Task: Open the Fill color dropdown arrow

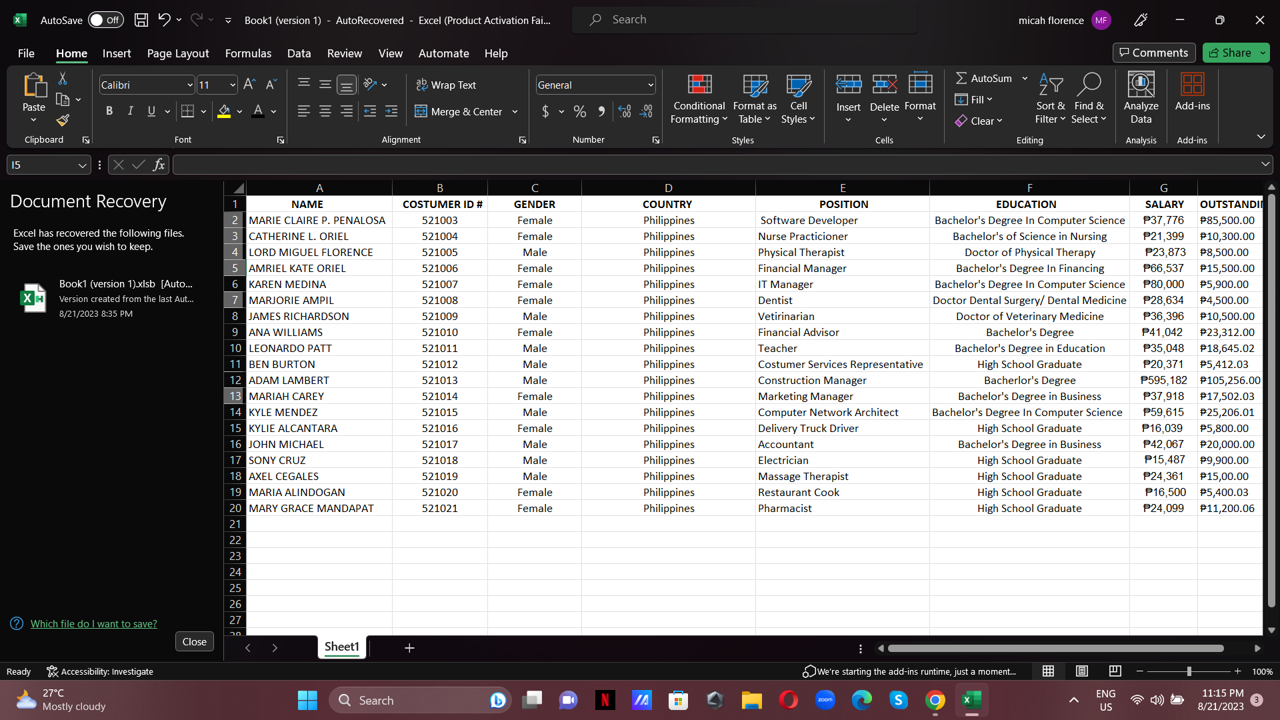Action: coord(239,111)
